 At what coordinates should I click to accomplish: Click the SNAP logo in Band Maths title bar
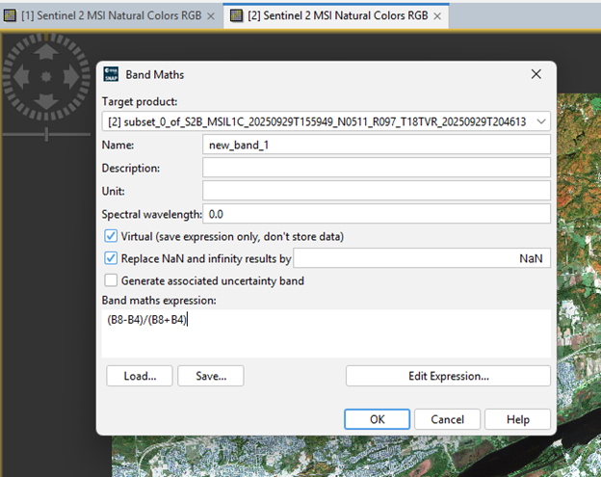tap(111, 74)
